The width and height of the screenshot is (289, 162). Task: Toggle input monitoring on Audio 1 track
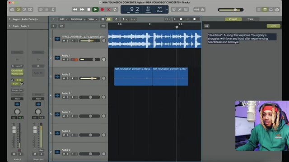[76, 59]
